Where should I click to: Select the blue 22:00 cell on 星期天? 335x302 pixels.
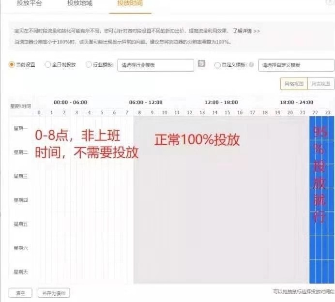click(315, 272)
